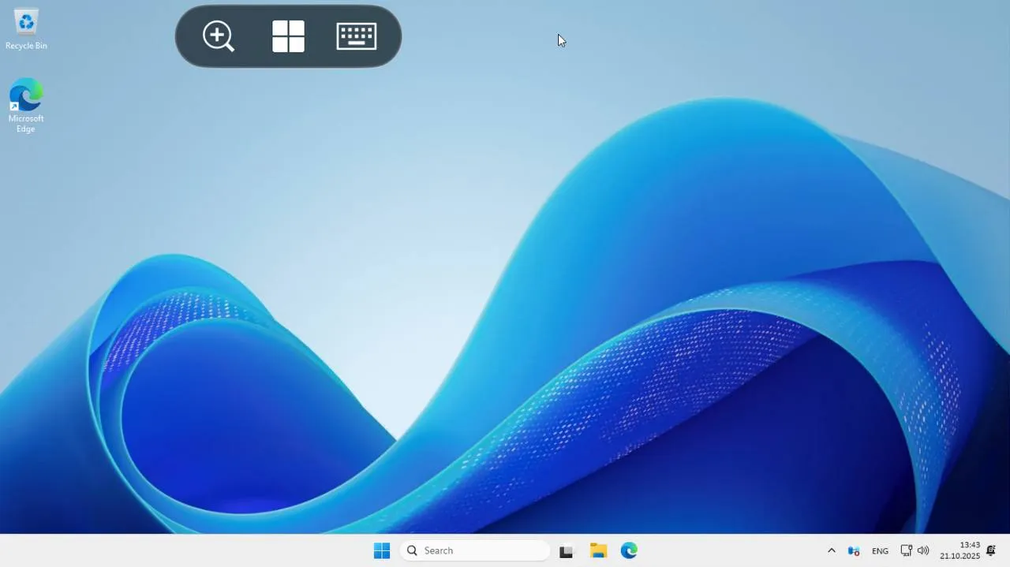Open Task View from the taskbar
Screen dimensions: 1010x567
566,551
